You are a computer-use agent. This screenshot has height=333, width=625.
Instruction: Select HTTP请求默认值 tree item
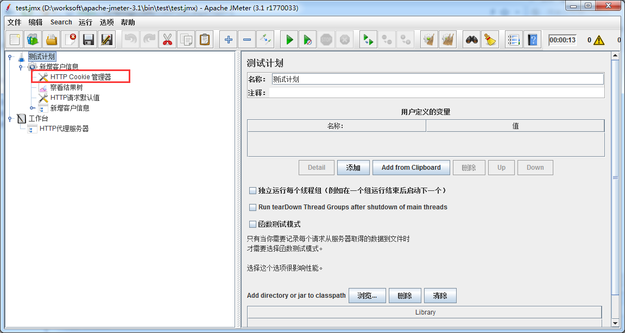[75, 98]
